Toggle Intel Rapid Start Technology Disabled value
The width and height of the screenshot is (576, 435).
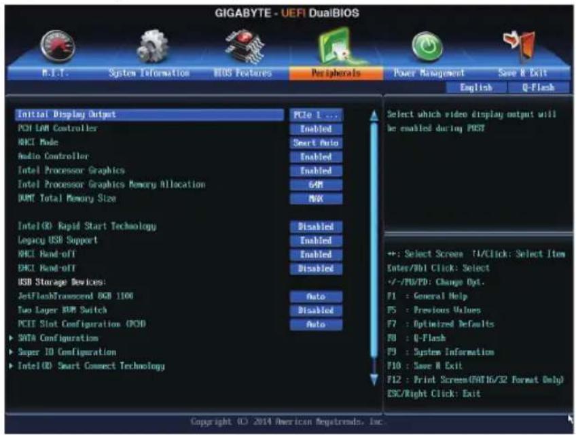pos(316,226)
